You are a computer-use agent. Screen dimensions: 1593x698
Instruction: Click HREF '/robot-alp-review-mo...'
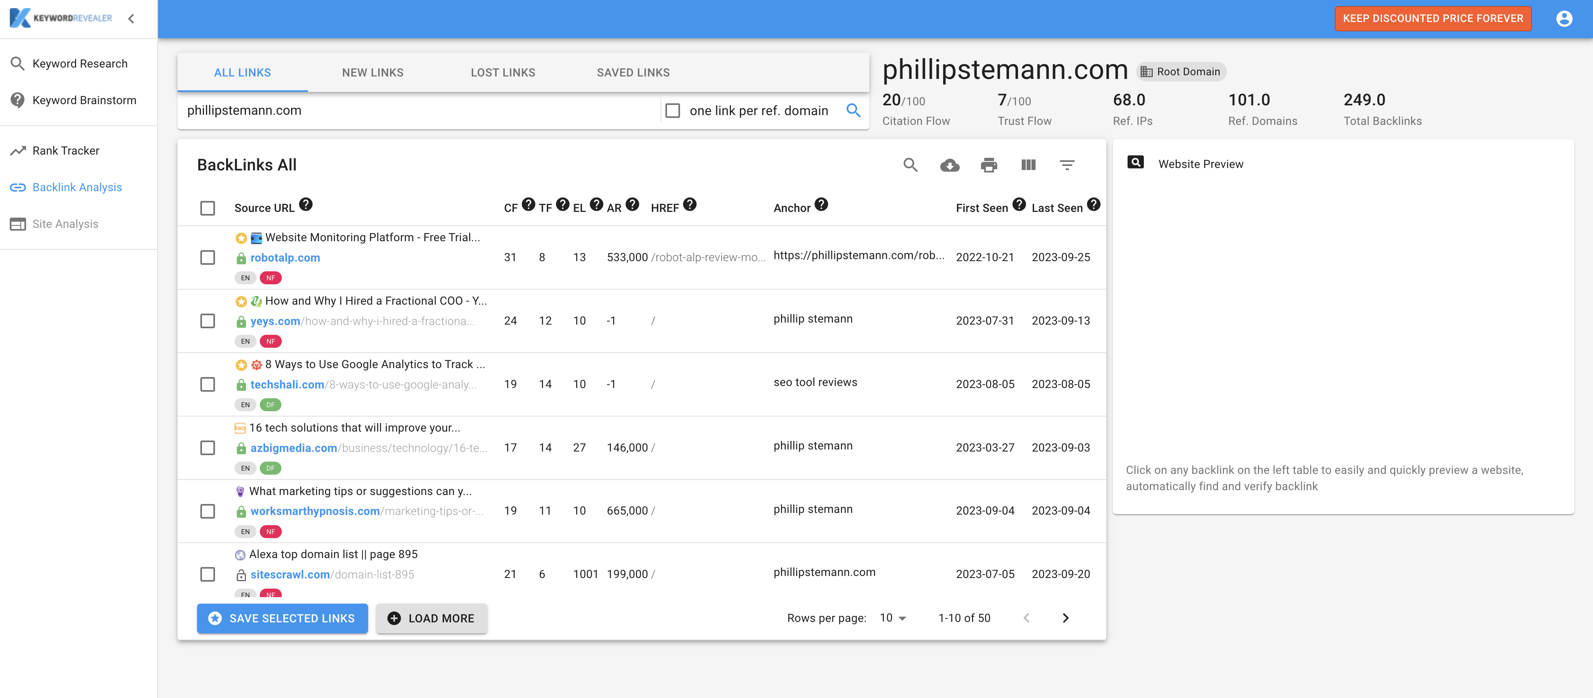pyautogui.click(x=708, y=257)
